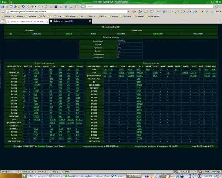Switch to the first tab with red error title
Image resolution: width=222 pixels, height=178 pixels.
click(27, 22)
